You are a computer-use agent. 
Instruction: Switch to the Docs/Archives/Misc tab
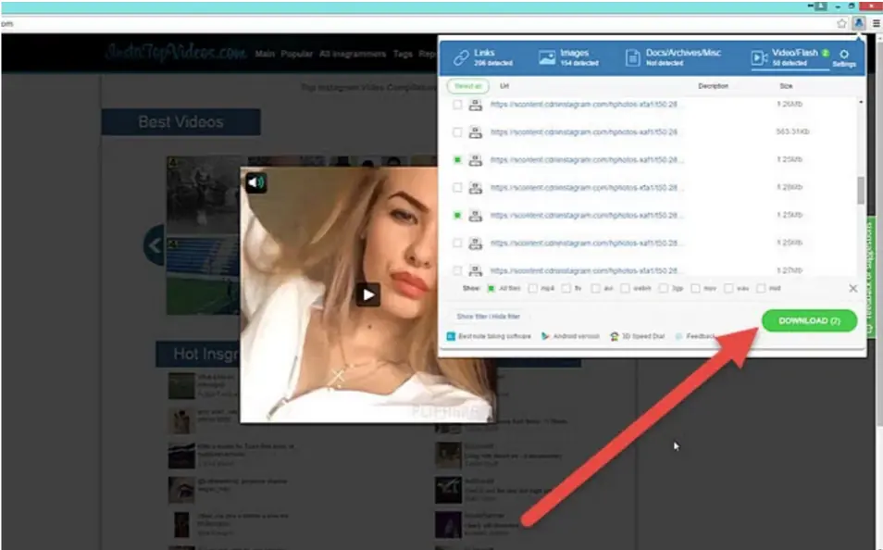[673, 56]
